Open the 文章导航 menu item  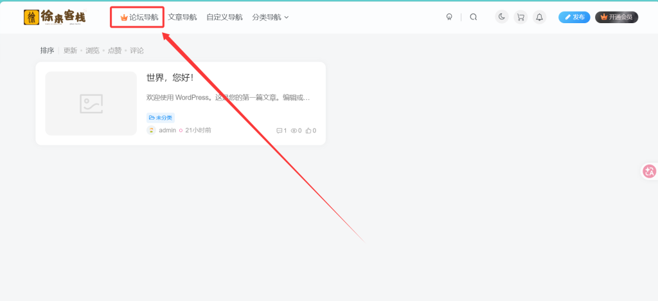click(x=182, y=17)
